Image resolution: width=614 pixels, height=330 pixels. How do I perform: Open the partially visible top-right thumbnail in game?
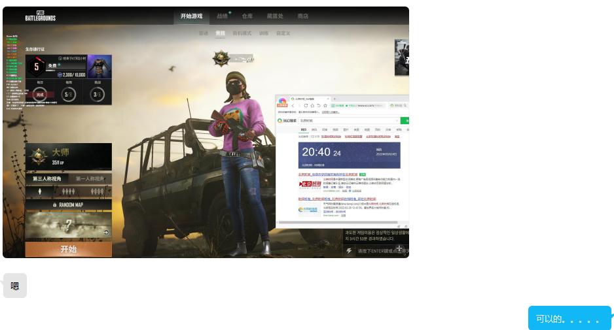pos(402,57)
